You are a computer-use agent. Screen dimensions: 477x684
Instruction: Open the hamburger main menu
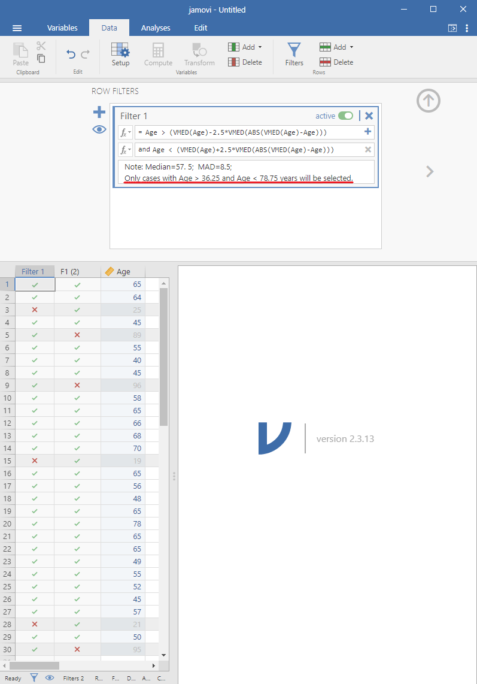coord(17,28)
